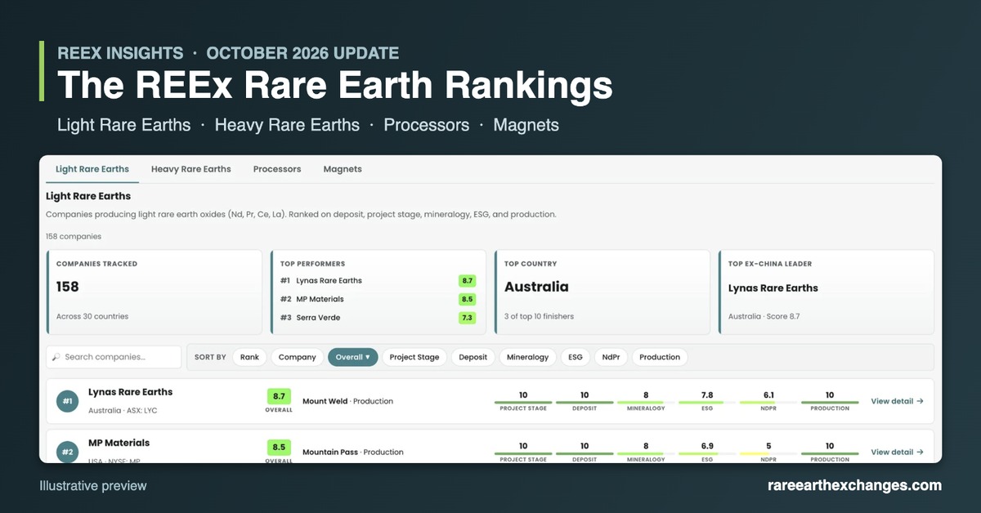
Task: Sort by Mineralogy score
Action: coord(528,357)
